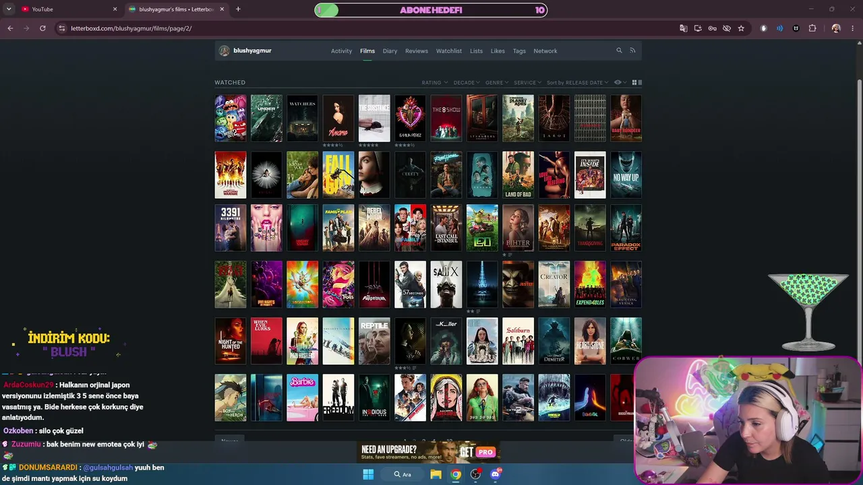
Task: Click the crossed-out eye tracking icon
Action: 727,28
